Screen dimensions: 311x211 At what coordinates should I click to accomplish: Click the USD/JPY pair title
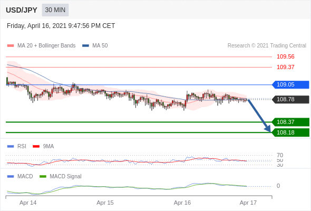pos(22,10)
